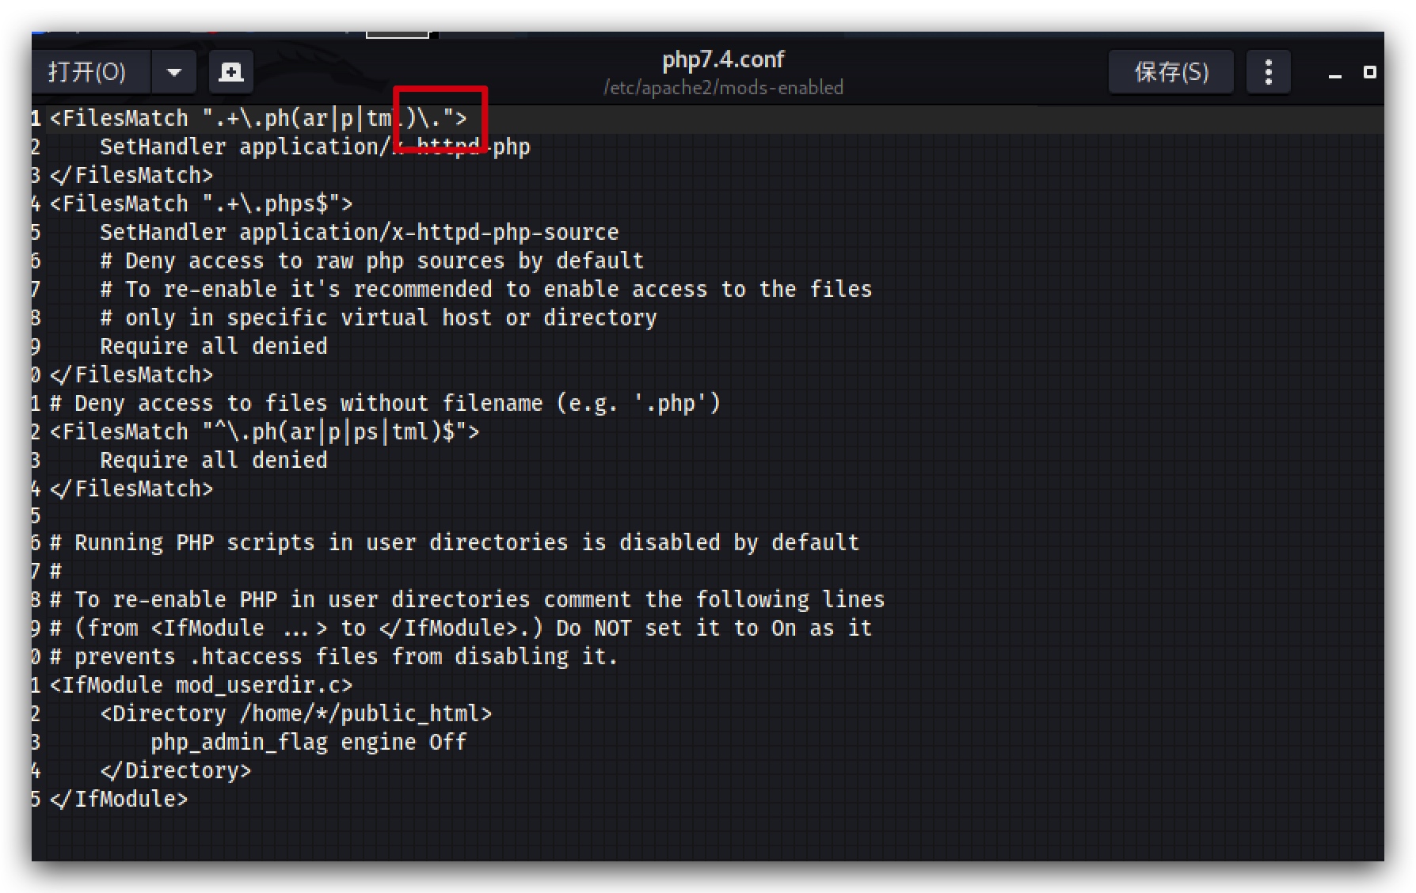Click the php7.4.conf title in header
The width and height of the screenshot is (1416, 893).
click(x=723, y=59)
